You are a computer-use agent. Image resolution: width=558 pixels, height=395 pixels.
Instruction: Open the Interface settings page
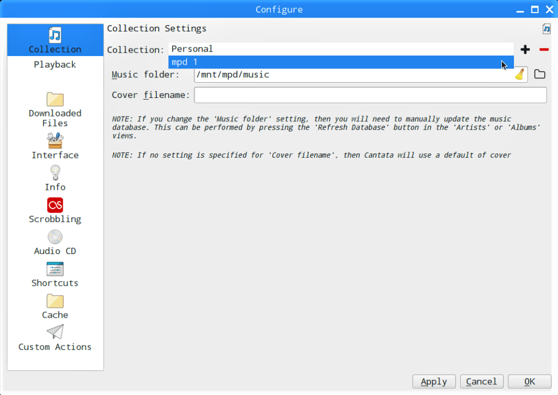(x=55, y=146)
